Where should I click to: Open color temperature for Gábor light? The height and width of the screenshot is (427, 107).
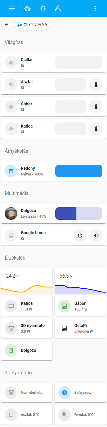(96, 107)
